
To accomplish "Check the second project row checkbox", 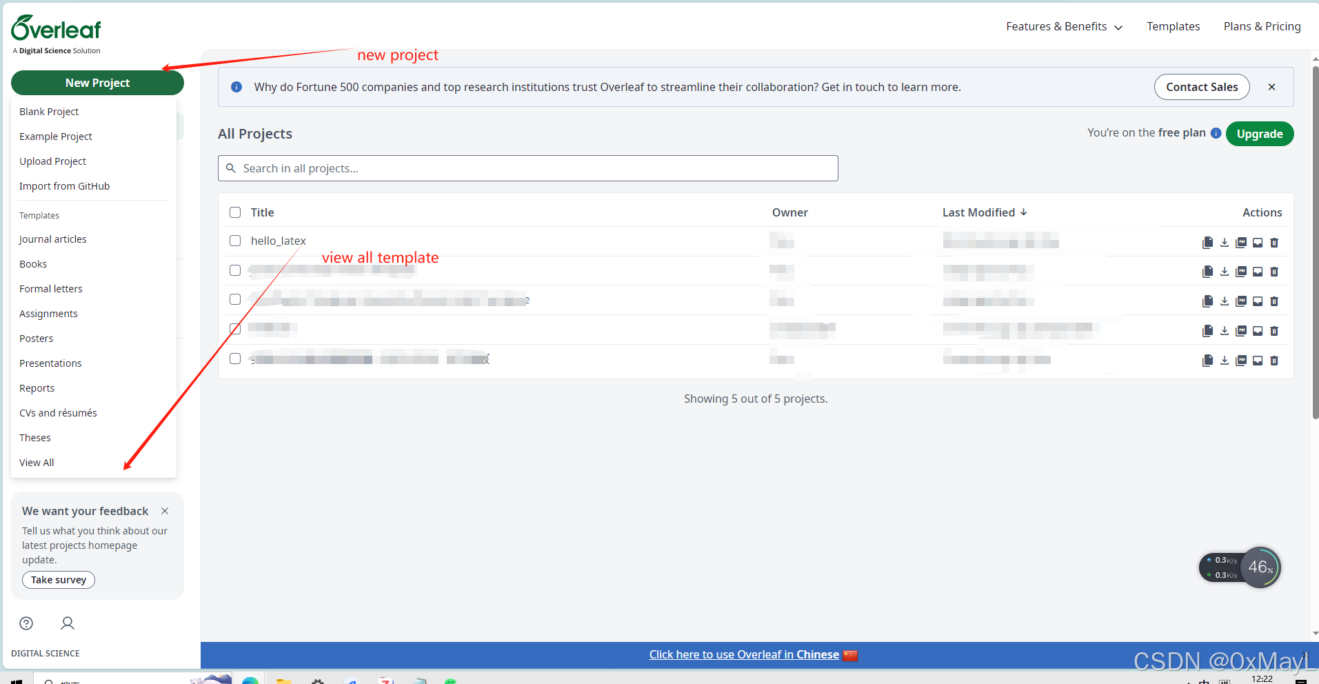I will pos(235,270).
